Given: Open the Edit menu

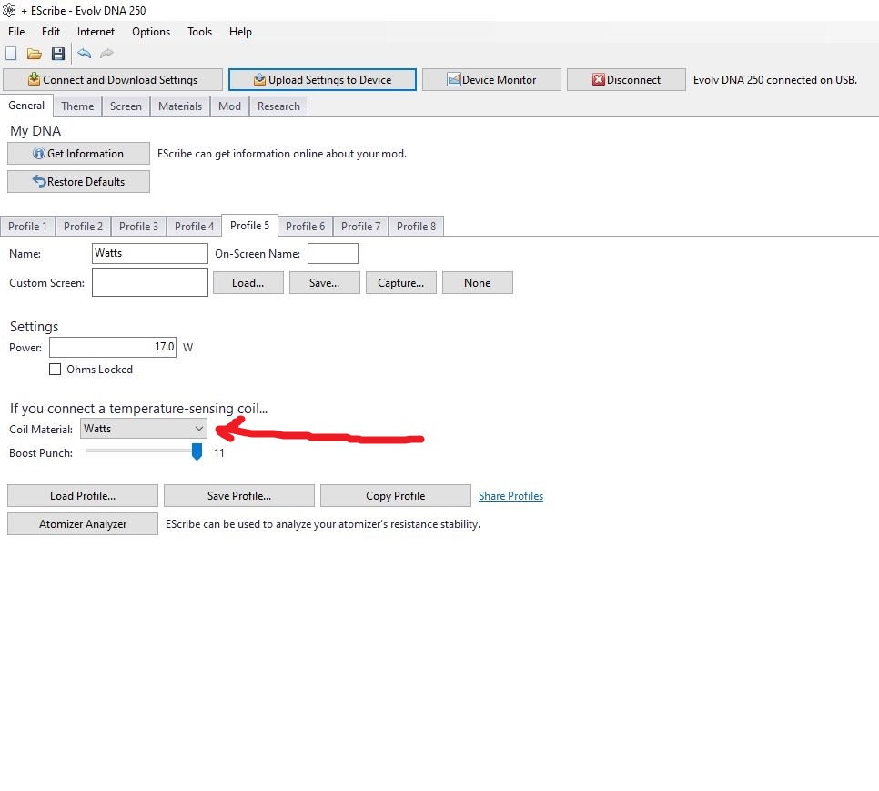Looking at the screenshot, I should (x=50, y=32).
